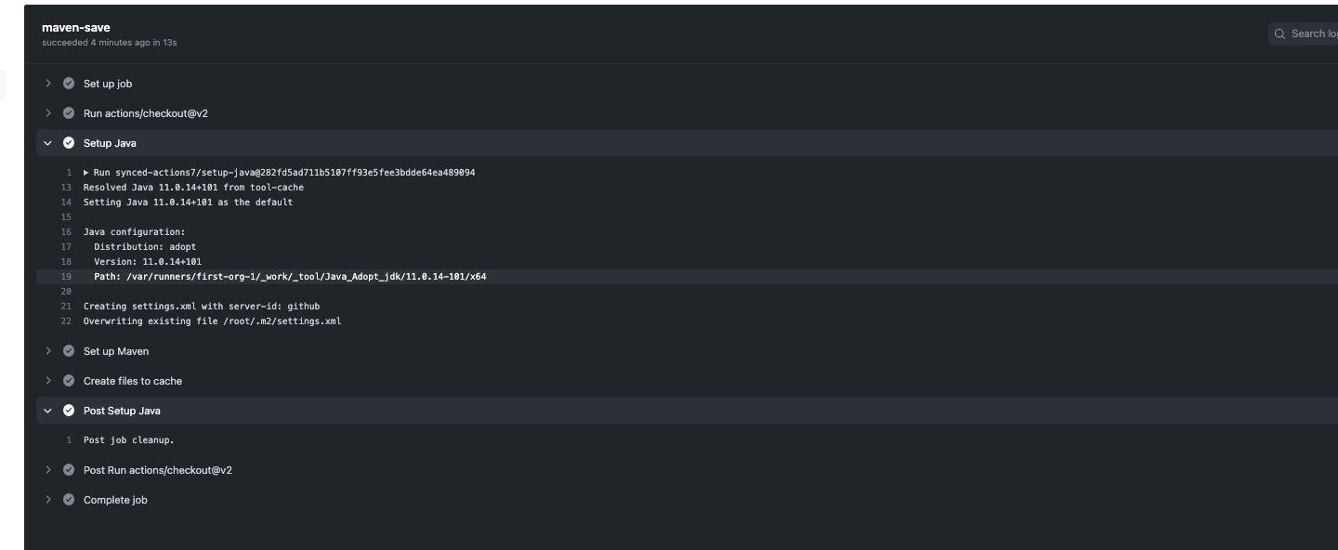Select log line number 19
The width and height of the screenshot is (1338, 550).
pos(66,277)
